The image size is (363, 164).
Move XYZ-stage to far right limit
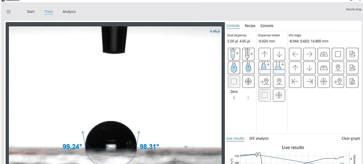(x=309, y=81)
